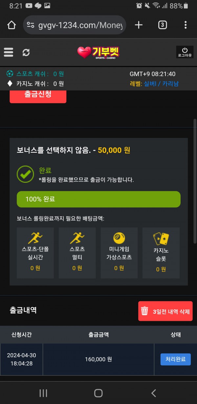Tap the browser address bar

click(75, 25)
